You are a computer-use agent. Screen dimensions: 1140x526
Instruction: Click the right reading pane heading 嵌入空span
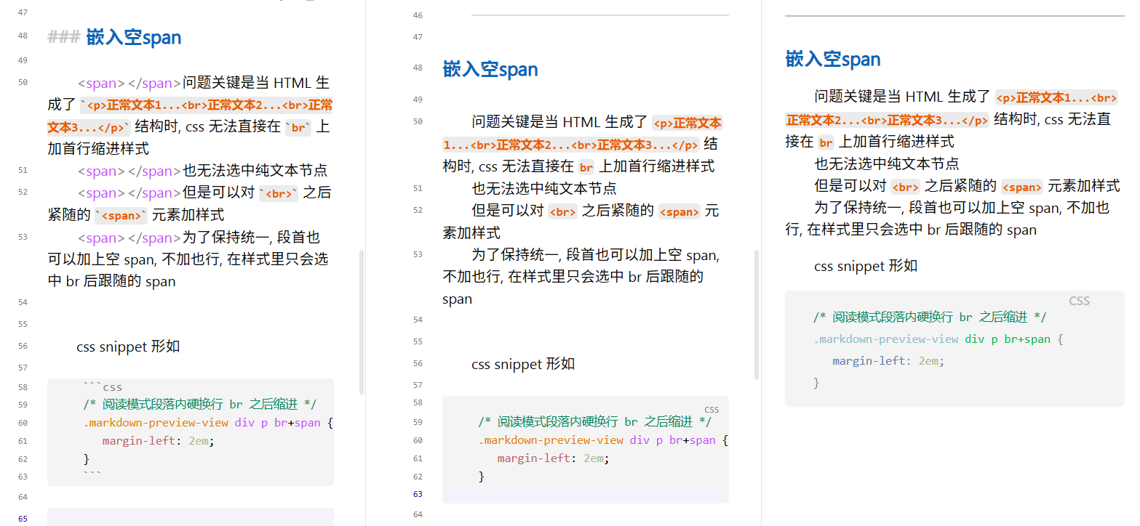[x=833, y=59]
